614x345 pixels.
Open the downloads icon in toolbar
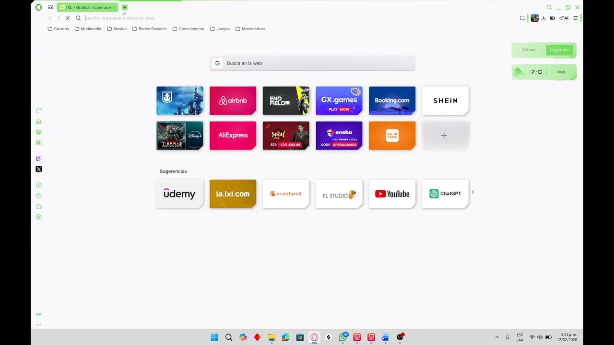click(544, 18)
